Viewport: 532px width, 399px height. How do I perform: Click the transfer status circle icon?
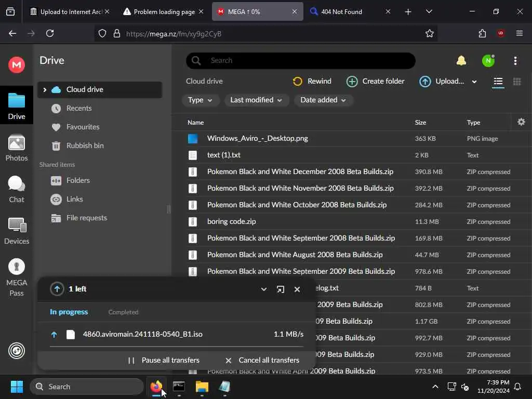pos(16,351)
